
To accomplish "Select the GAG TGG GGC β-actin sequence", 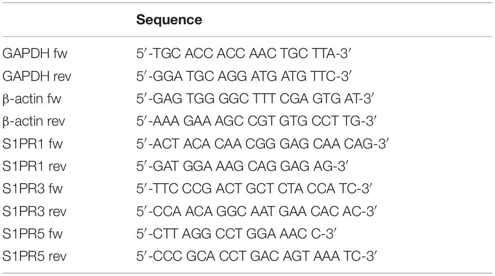I will pos(255,99).
